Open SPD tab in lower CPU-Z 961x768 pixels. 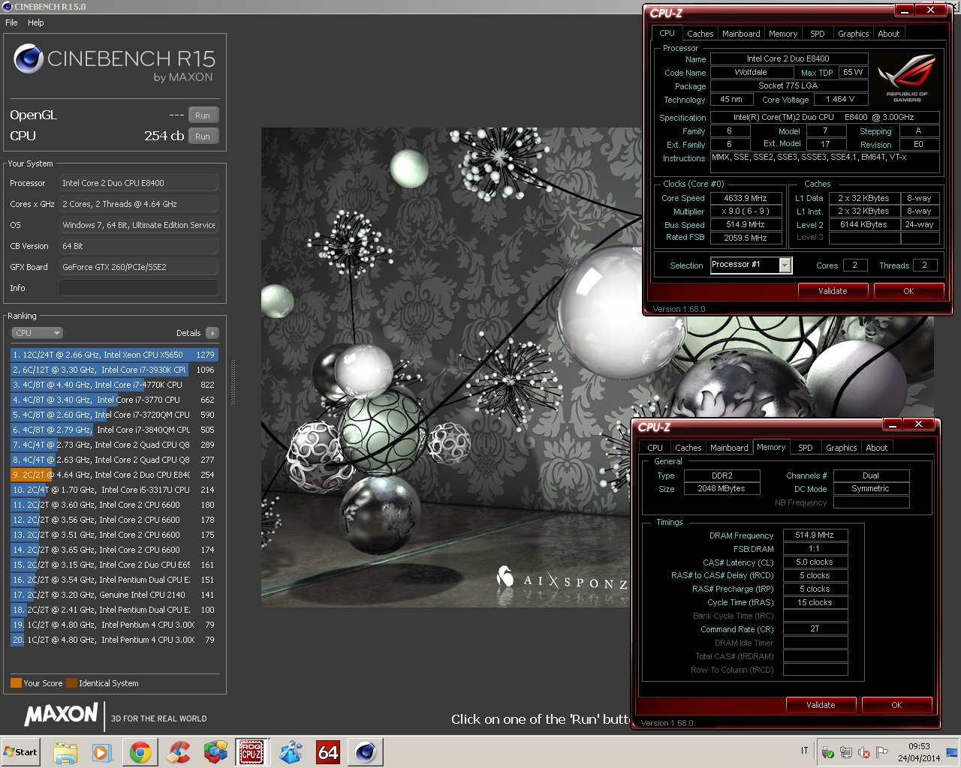coord(806,448)
